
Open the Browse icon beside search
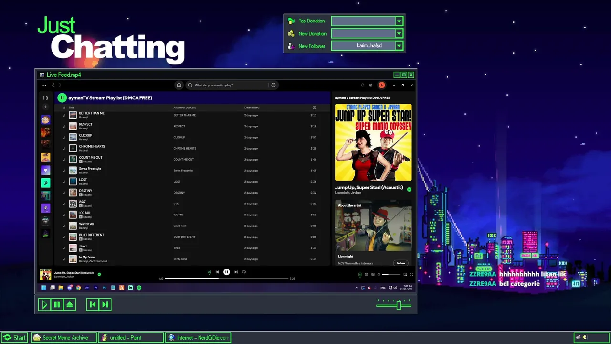click(274, 85)
